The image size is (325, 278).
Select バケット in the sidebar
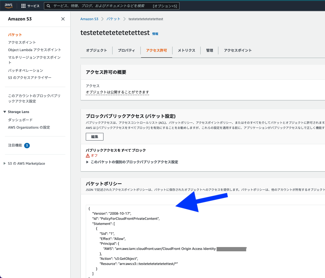(15, 35)
